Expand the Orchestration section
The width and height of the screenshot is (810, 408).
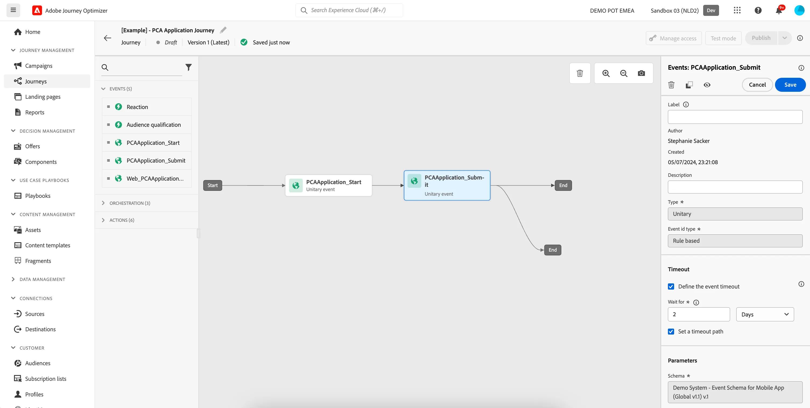point(103,203)
